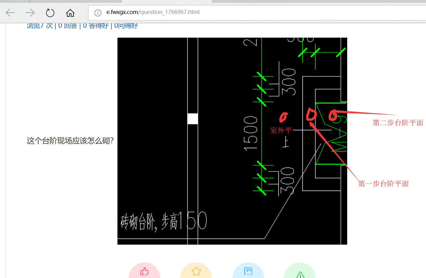Click the 0问得好 stat text
This screenshot has width=426, height=278.
126,25
